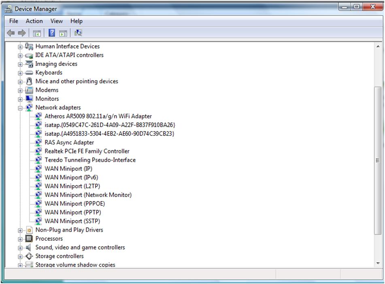Select WAN Miniport (IPv6)
The image size is (385, 284).
(71, 178)
